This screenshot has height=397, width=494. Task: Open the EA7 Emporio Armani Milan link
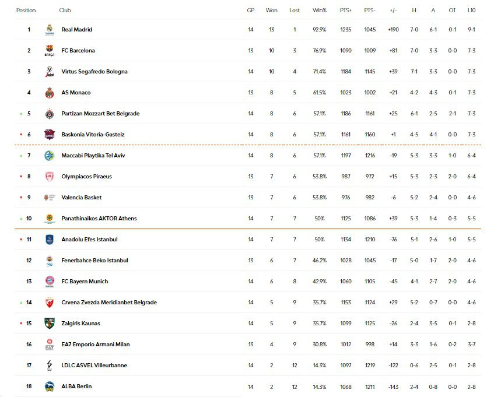(x=95, y=345)
